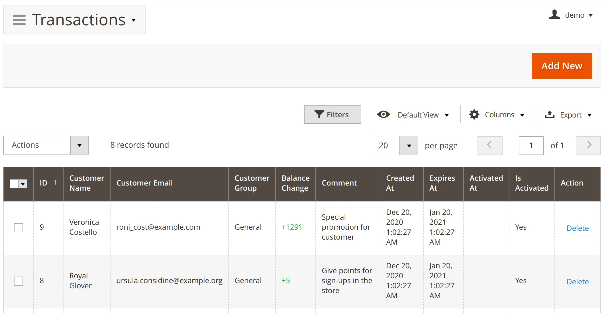Toggle the select-all header checkbox

pos(14,184)
